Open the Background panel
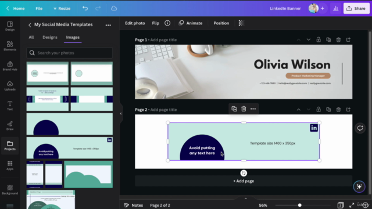This screenshot has height=209, width=372. pos(10,190)
